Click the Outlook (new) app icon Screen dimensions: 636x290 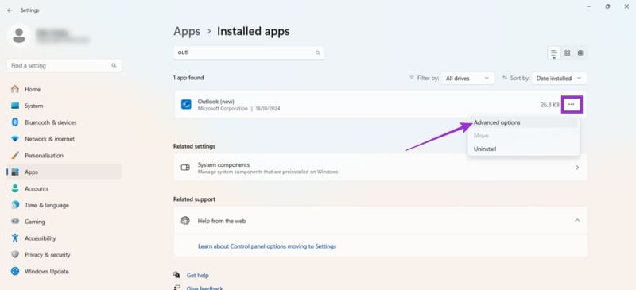tap(186, 105)
